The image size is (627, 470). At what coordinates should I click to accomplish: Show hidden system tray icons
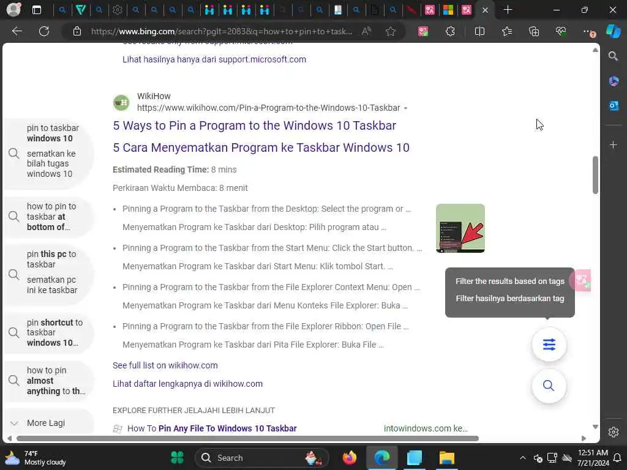[x=523, y=458]
